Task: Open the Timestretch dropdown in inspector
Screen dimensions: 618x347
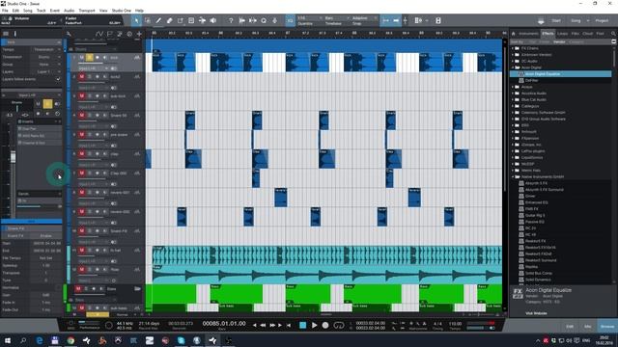Action: pyautogui.click(x=46, y=57)
